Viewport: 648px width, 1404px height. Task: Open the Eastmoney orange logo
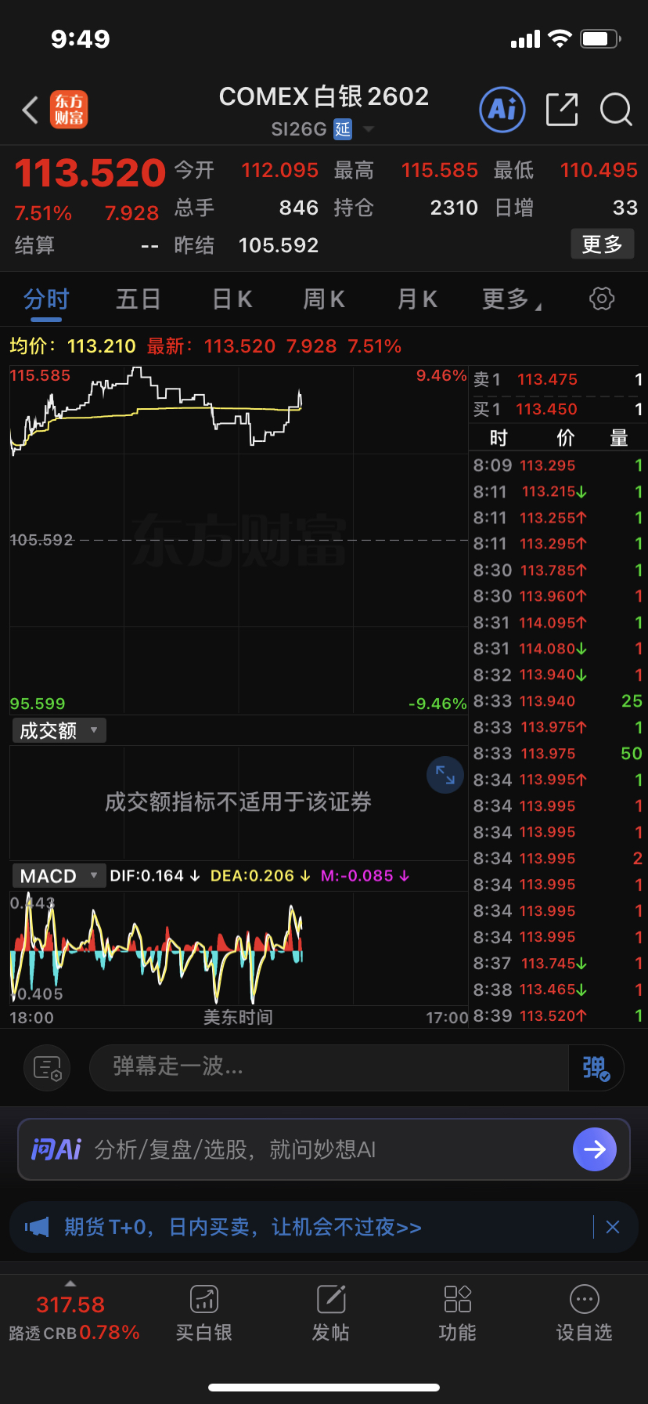69,110
